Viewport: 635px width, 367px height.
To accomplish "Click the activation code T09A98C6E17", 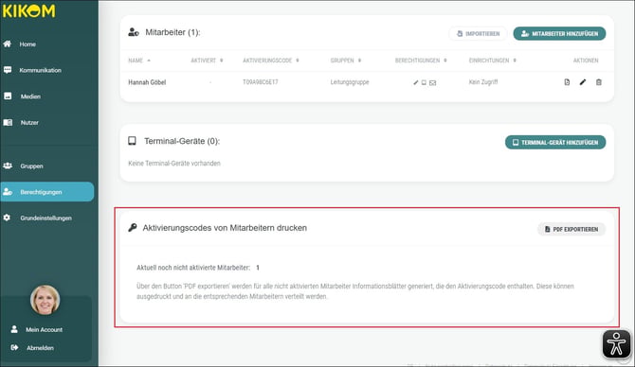I will coord(261,82).
